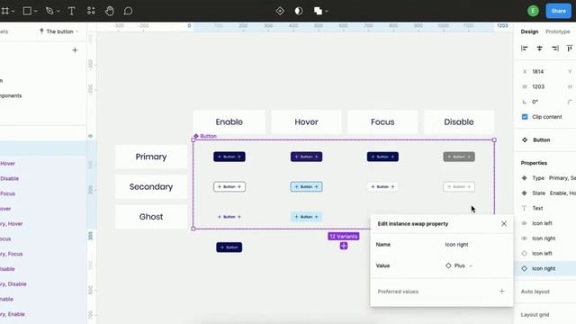Click the Enable column header label

(229, 122)
